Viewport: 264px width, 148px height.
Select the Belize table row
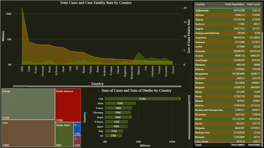coord(228,92)
